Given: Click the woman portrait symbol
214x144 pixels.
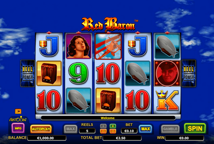Looking at the screenshot, I should pos(78,46).
